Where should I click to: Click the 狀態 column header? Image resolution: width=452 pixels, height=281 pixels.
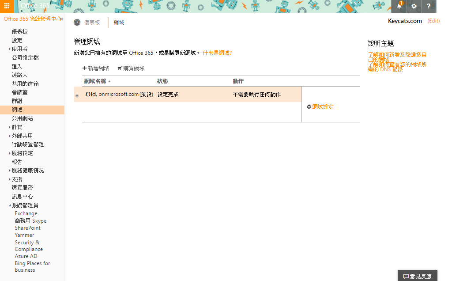point(162,81)
